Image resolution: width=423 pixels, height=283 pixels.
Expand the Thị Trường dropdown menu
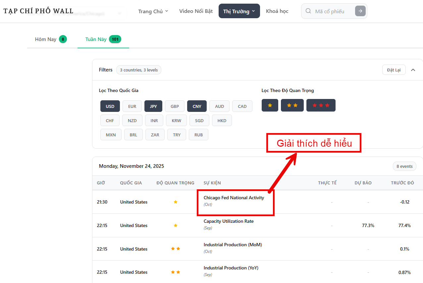[x=239, y=11]
